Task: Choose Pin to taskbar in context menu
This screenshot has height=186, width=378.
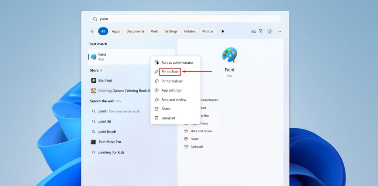Action: (x=175, y=81)
